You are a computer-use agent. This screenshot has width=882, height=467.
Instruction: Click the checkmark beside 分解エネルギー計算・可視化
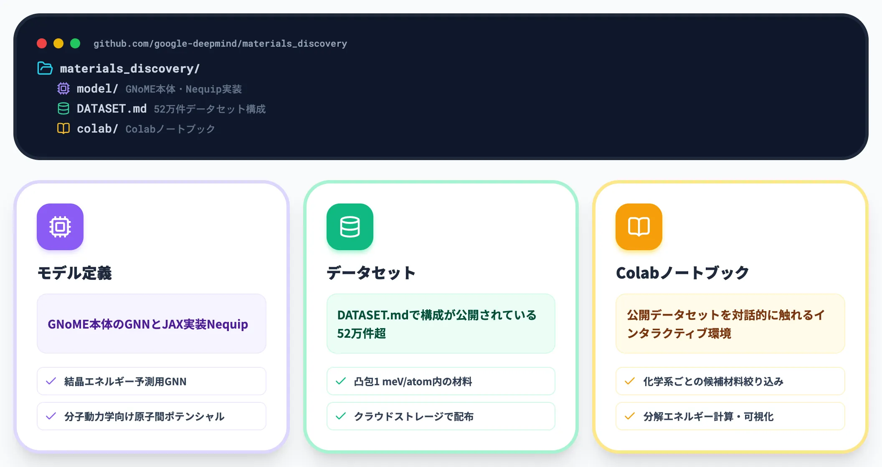tap(630, 416)
